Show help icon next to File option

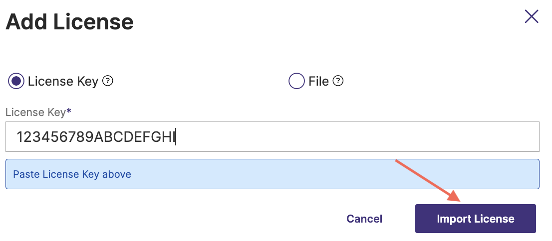(x=338, y=81)
